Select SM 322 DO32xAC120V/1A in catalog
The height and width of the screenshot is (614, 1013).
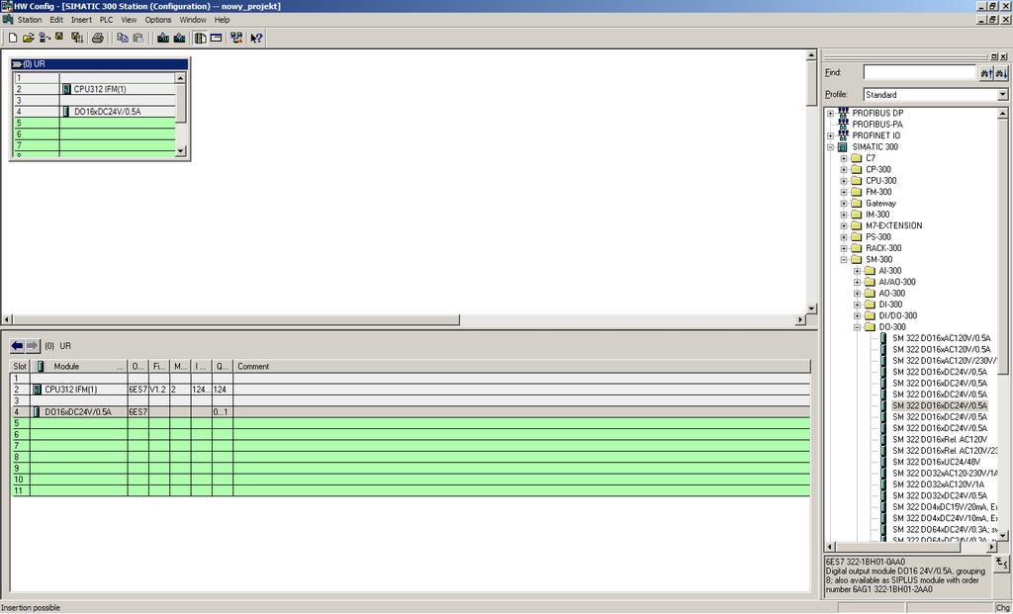[x=938, y=484]
